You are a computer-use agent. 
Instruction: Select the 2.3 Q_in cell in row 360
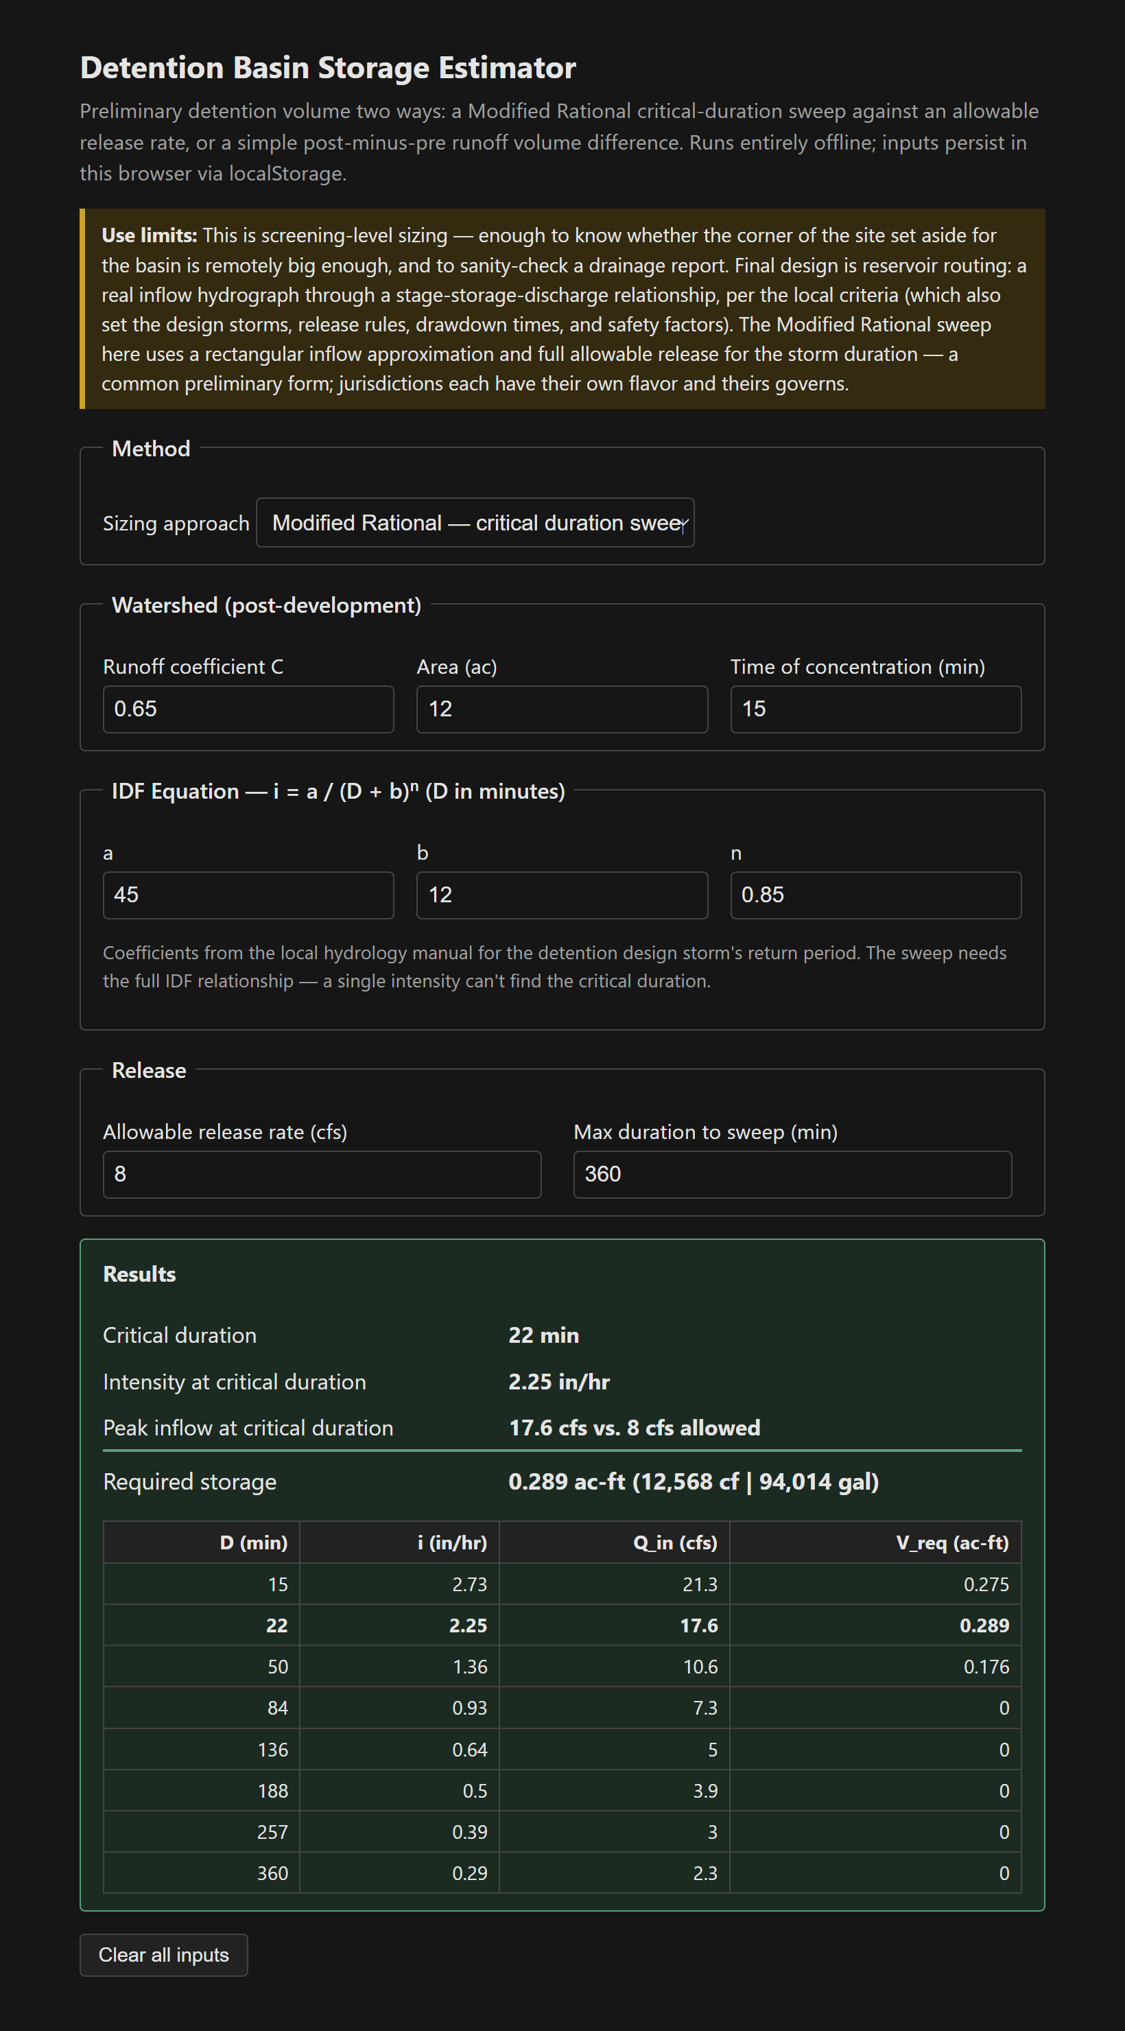pos(614,1872)
